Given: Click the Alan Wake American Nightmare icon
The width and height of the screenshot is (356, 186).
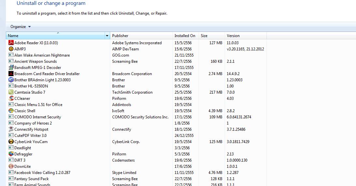Looking at the screenshot, I should pyautogui.click(x=11, y=55).
